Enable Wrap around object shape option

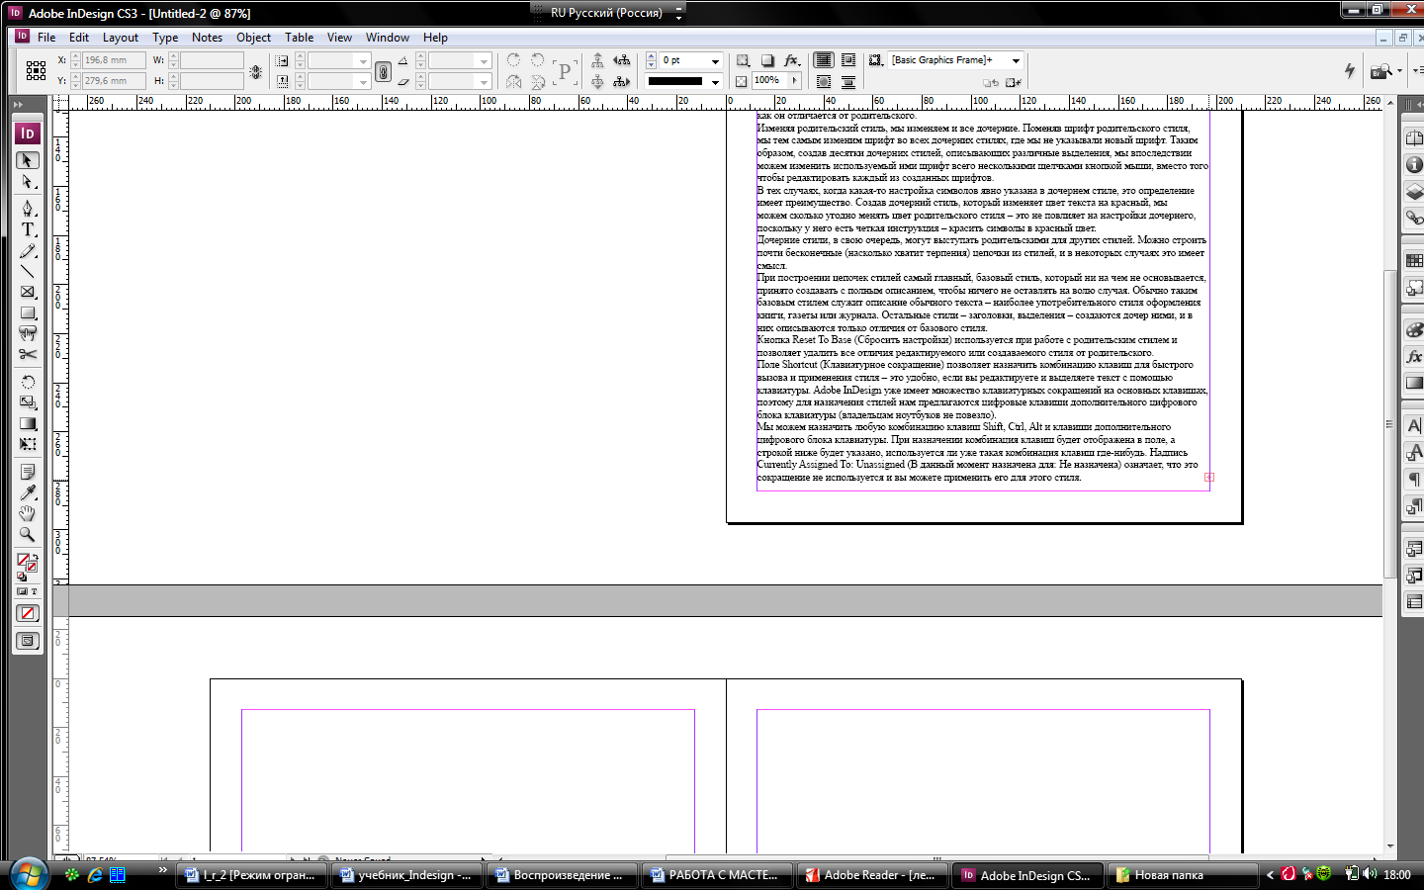[x=823, y=82]
